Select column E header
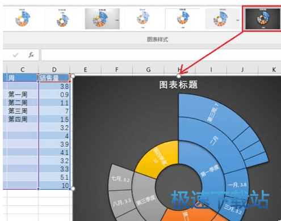Image resolution: width=281 pixels, height=221 pixels. pos(86,70)
